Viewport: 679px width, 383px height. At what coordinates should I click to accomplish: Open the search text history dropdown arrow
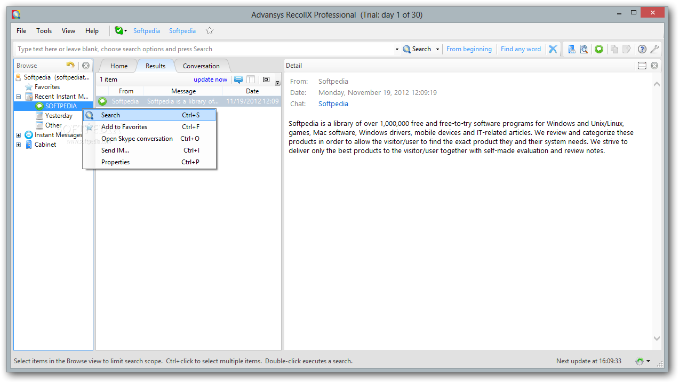click(397, 49)
